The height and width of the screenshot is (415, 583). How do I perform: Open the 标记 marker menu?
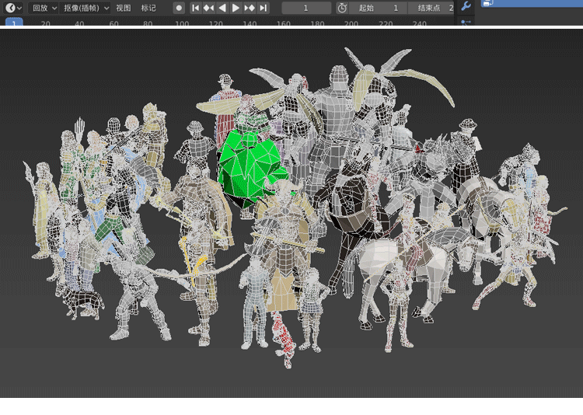pyautogui.click(x=148, y=8)
